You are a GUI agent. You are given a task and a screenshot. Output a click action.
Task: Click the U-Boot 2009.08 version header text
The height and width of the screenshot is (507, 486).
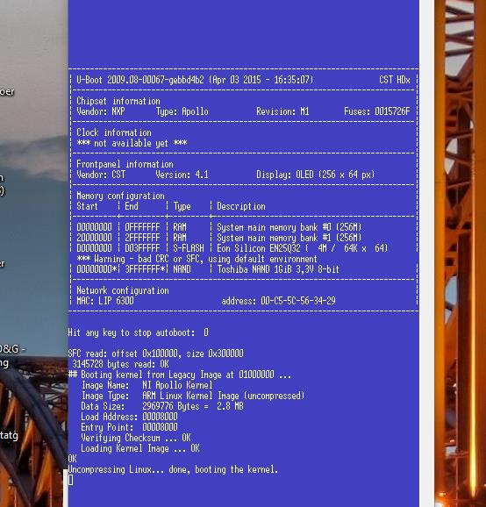pos(195,80)
